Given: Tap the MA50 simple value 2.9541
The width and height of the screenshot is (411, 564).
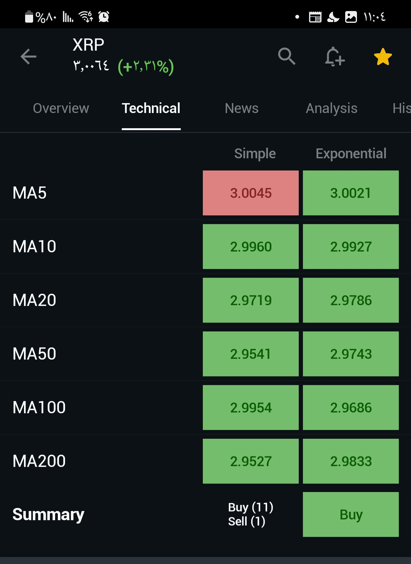Looking at the screenshot, I should click(x=251, y=354).
